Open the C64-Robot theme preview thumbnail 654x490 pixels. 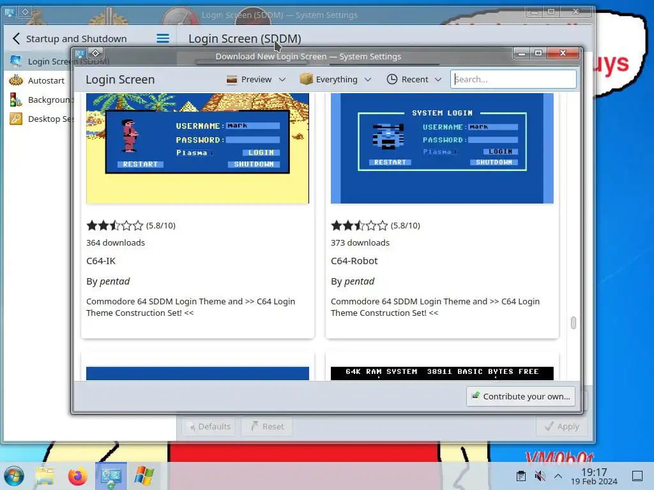(442, 148)
